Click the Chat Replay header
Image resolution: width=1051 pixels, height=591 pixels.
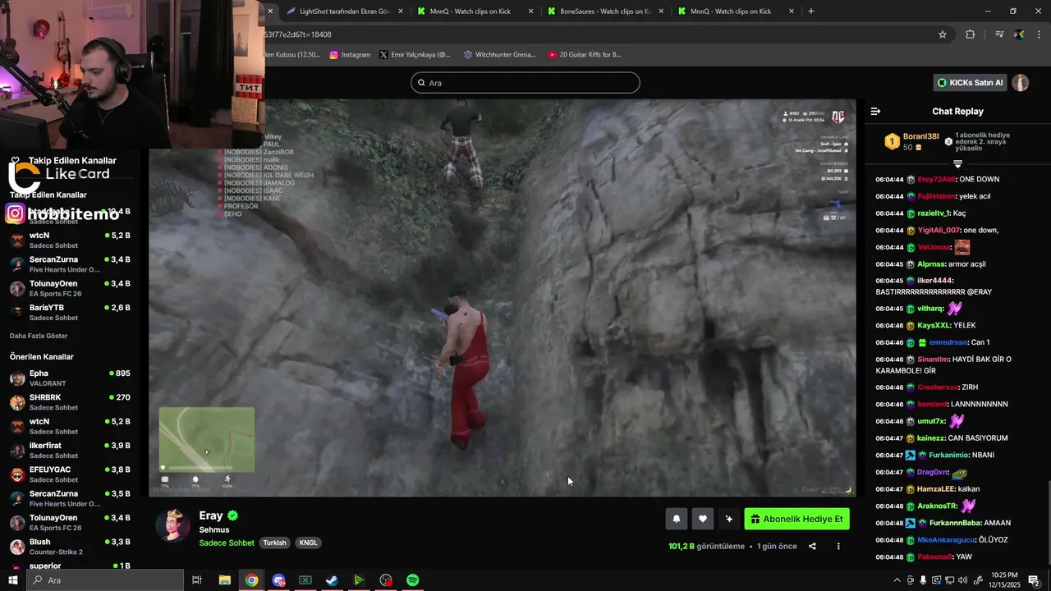point(957,111)
